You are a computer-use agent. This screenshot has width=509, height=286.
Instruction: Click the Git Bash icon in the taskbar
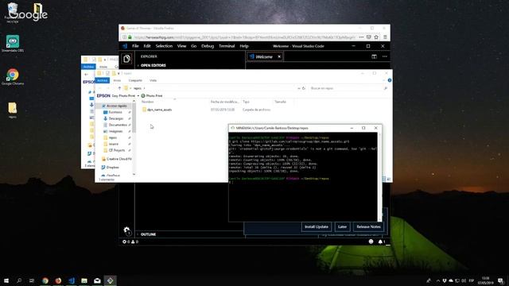pyautogui.click(x=110, y=280)
